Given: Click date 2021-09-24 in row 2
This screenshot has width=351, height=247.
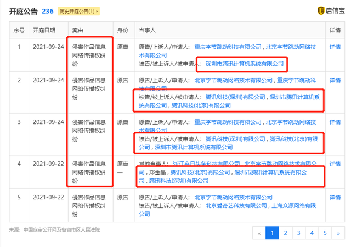Looking at the screenshot, I should click(x=48, y=80).
